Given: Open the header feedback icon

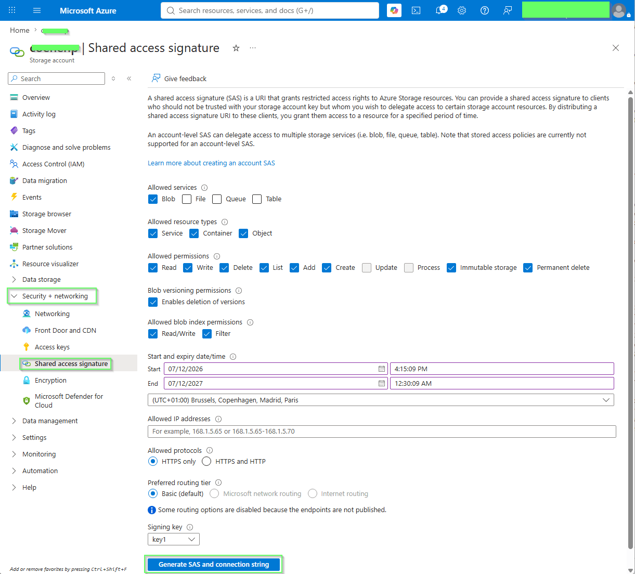Looking at the screenshot, I should coord(508,10).
